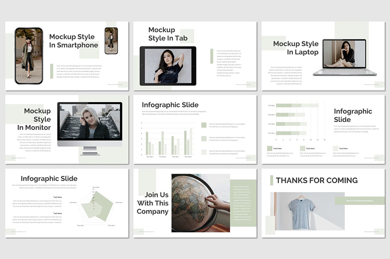
Task: Select the globe photo on Join Us slide
Action: (200, 203)
